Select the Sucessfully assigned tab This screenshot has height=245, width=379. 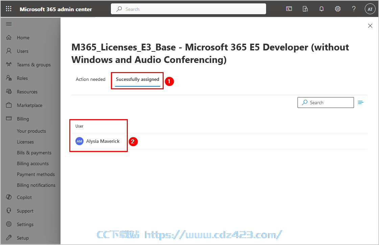(x=138, y=79)
